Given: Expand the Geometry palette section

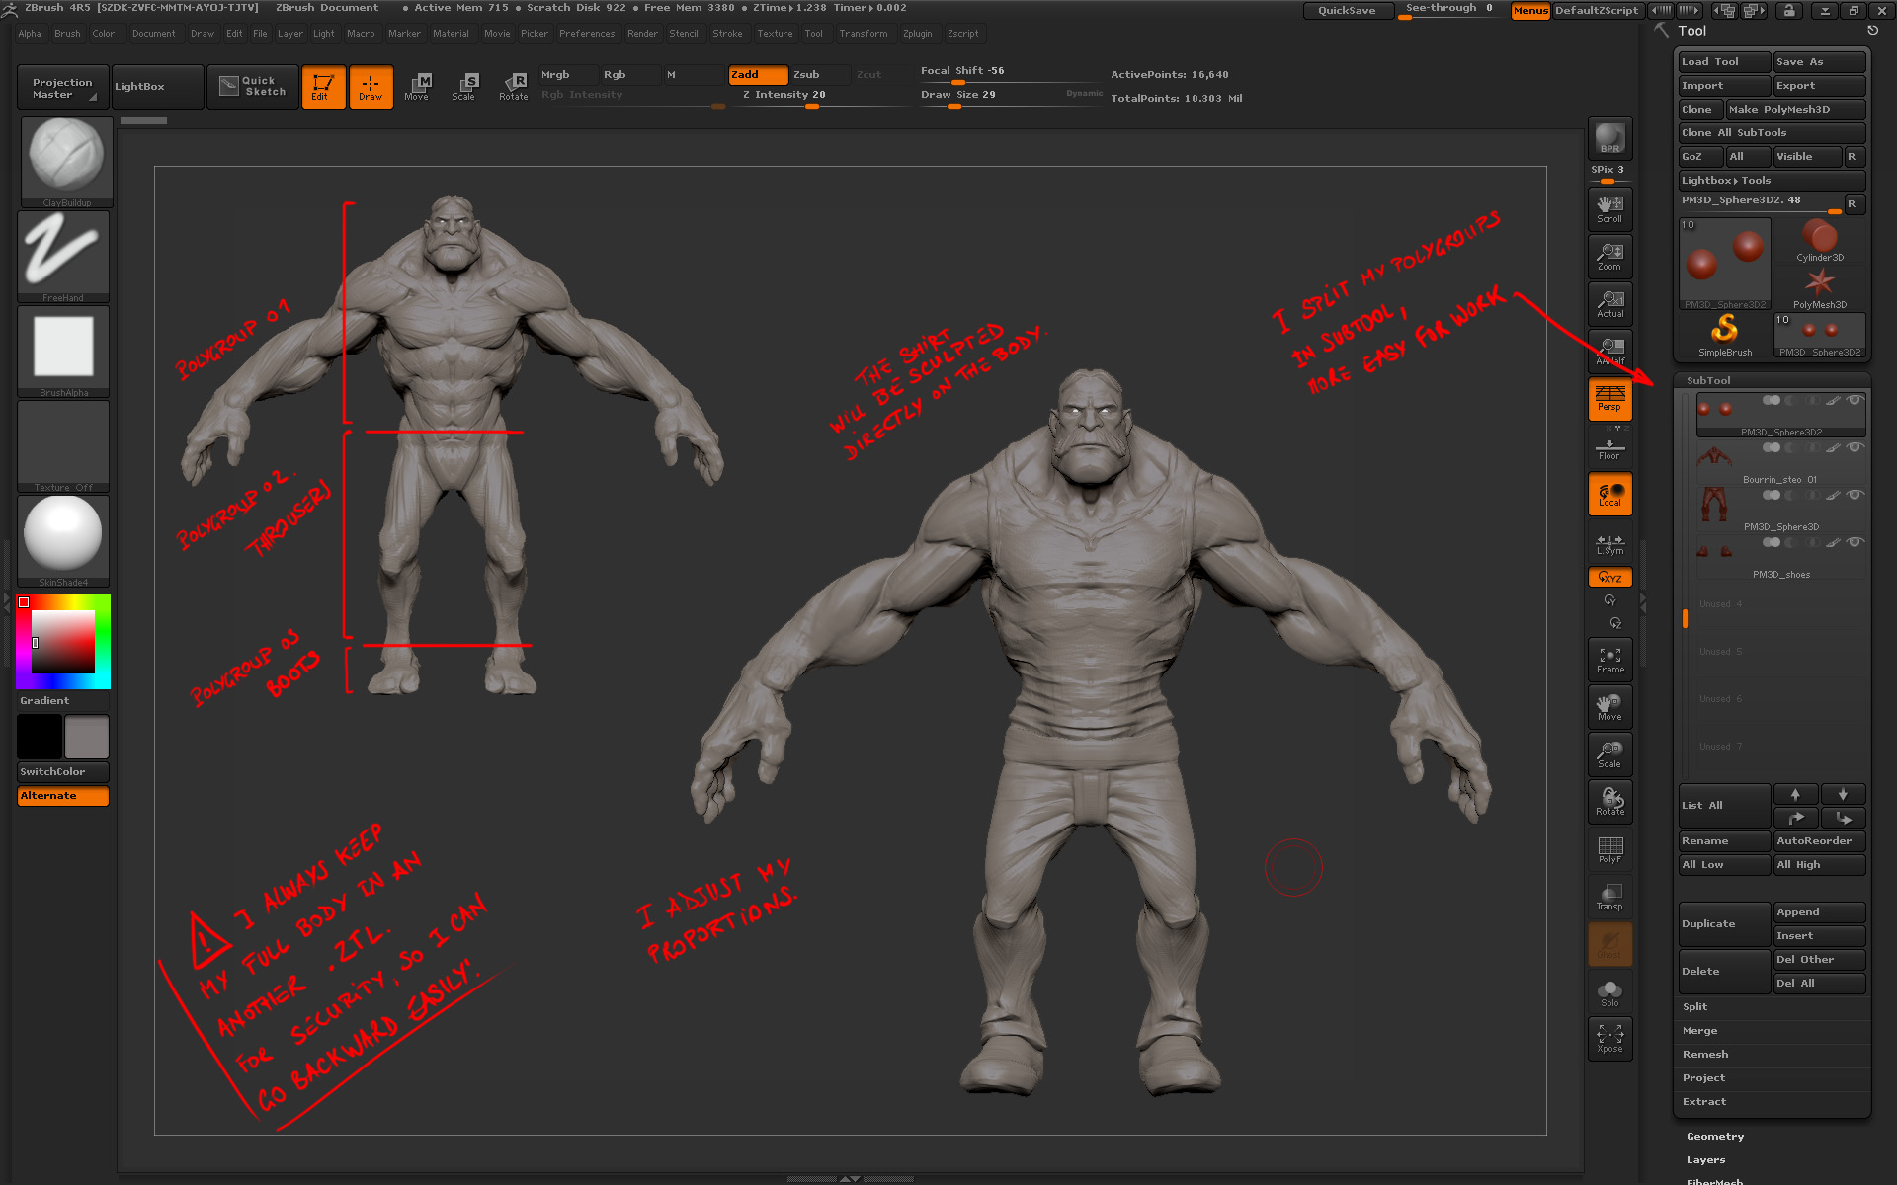Looking at the screenshot, I should pyautogui.click(x=1715, y=1137).
